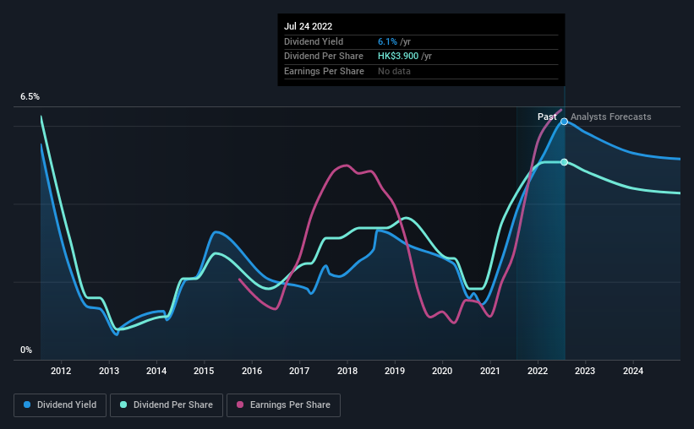
Task: Click the 2013 x-axis label
Action: (x=109, y=371)
